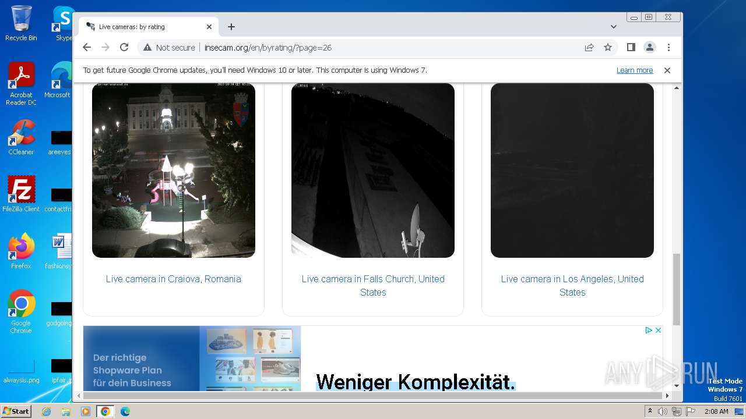Close the ad with the X icon
This screenshot has height=419, width=746.
(658, 330)
